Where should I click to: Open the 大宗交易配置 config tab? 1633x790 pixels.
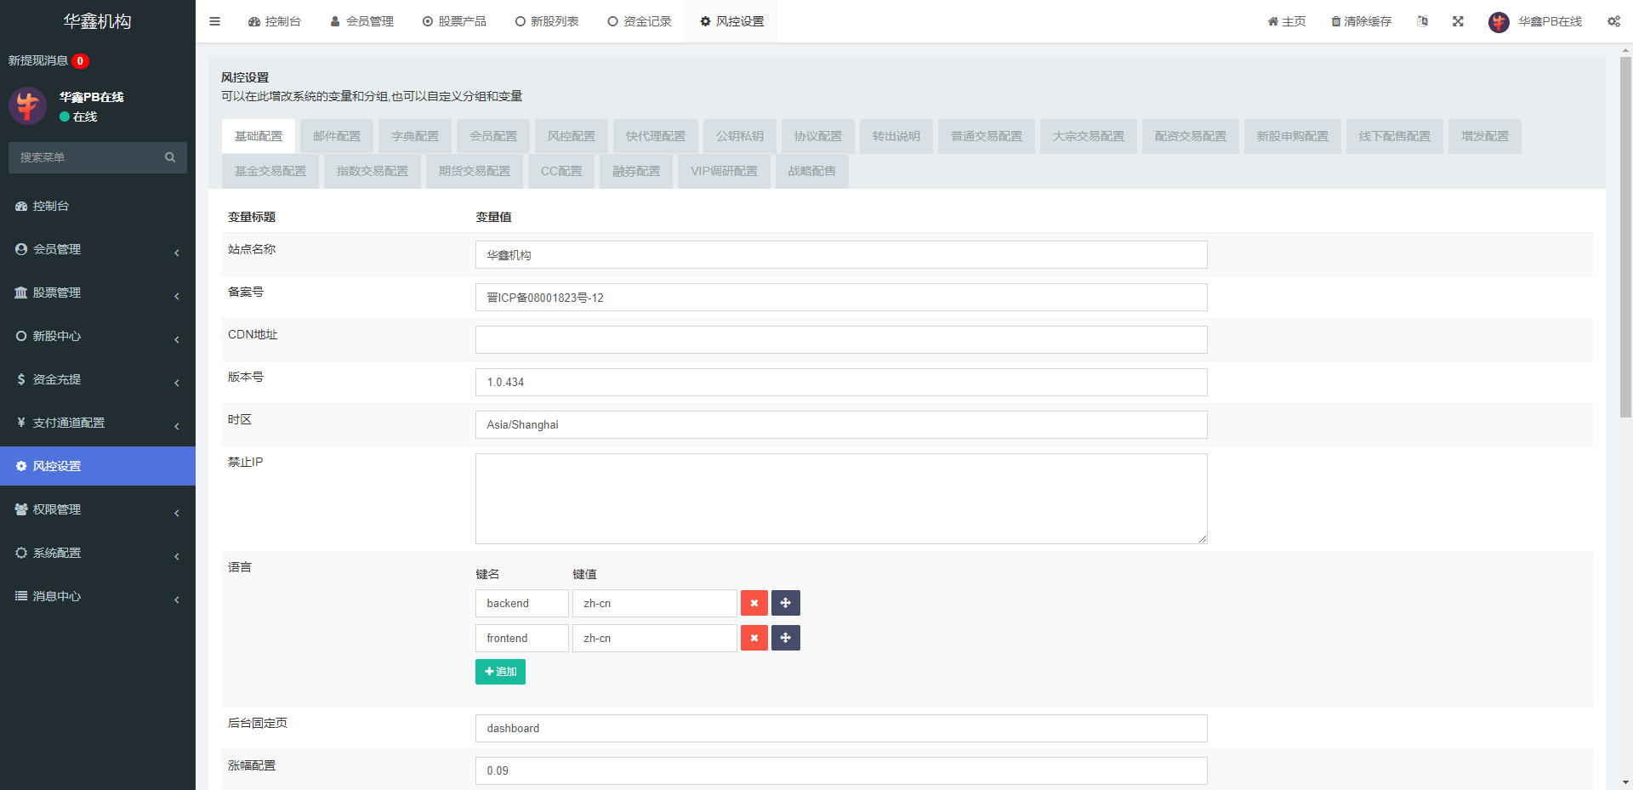pos(1089,136)
